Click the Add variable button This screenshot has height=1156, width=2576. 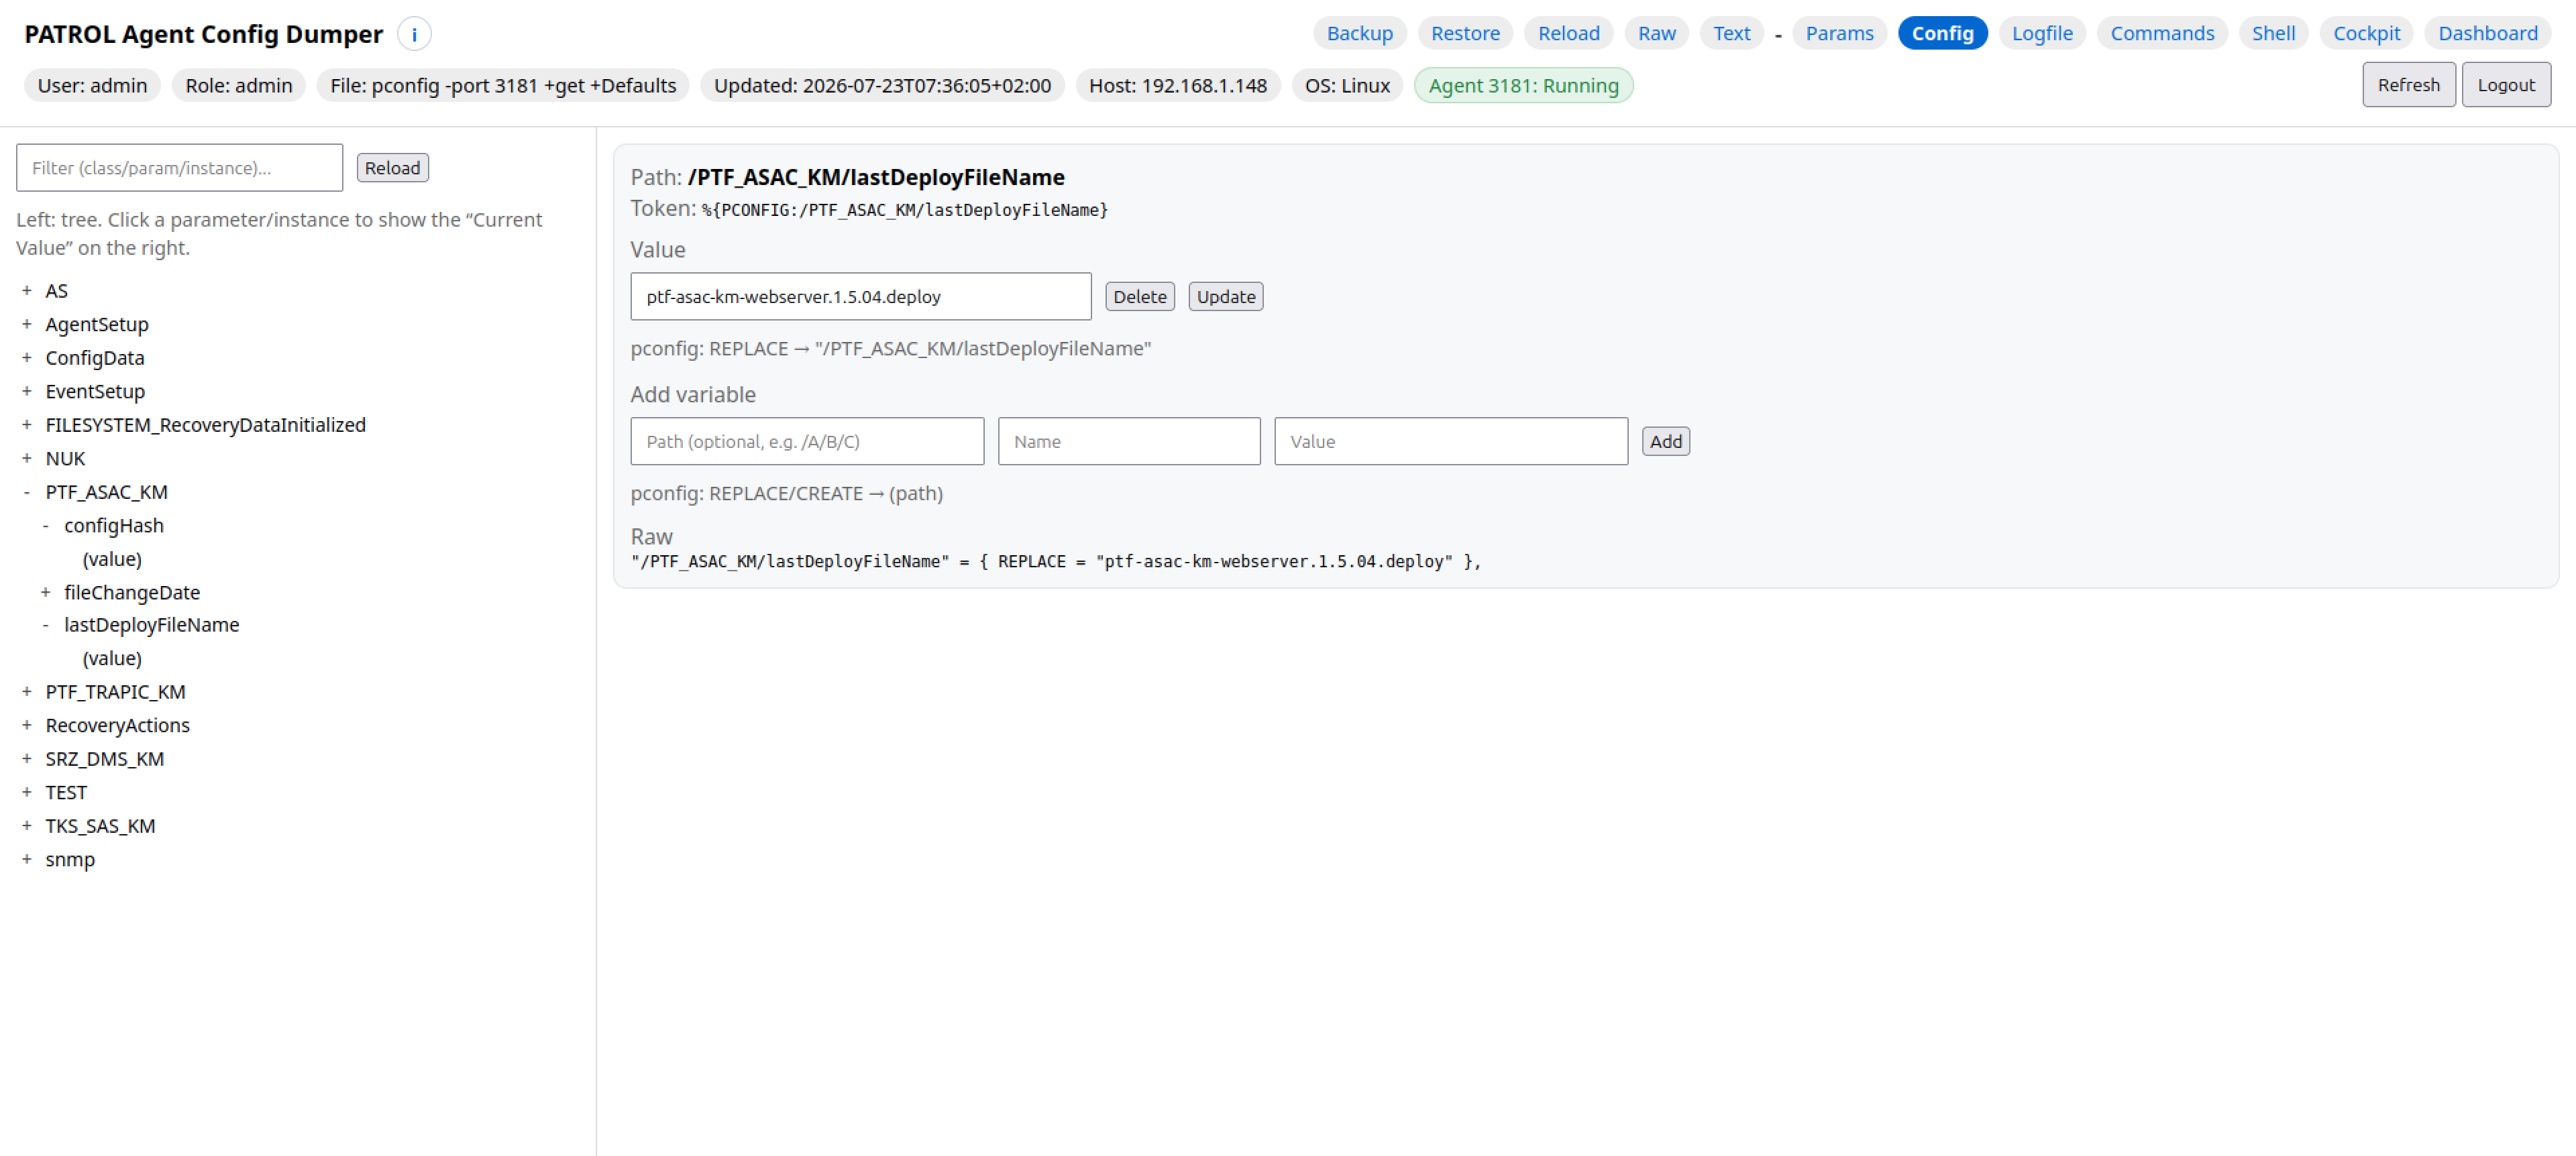tap(1665, 442)
